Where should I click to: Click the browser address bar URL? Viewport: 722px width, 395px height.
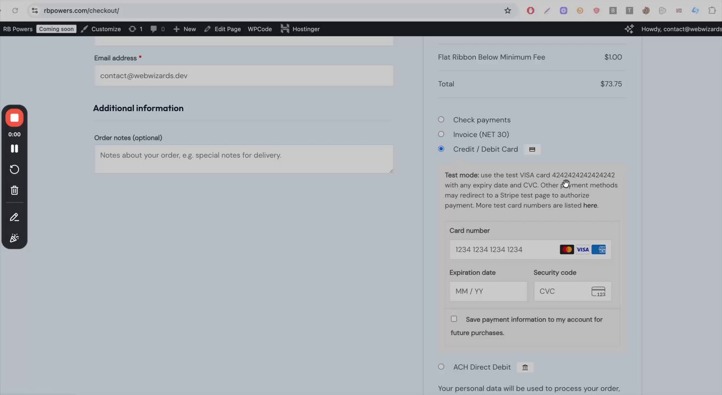81,10
